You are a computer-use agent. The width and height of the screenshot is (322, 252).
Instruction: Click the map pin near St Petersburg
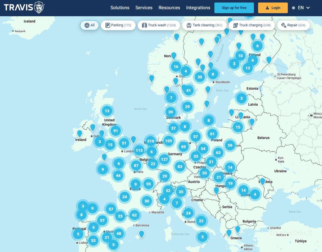pyautogui.click(x=269, y=60)
